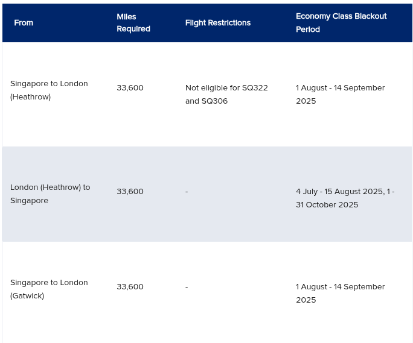This screenshot has height=343, width=413.
Task: Click the Economy Class Blackout Period header
Action: [341, 23]
